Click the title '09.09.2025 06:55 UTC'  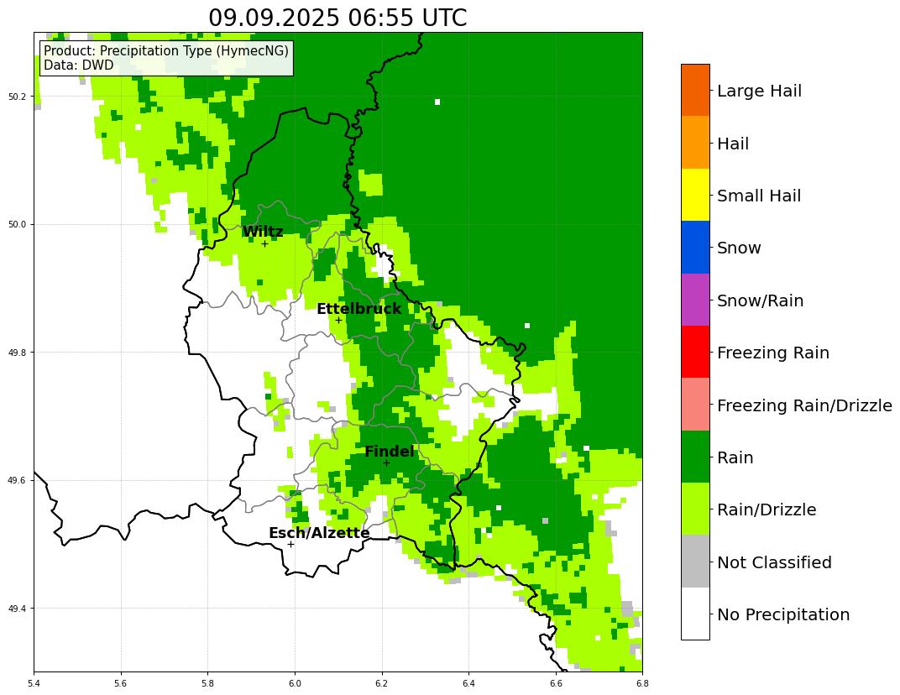point(337,18)
